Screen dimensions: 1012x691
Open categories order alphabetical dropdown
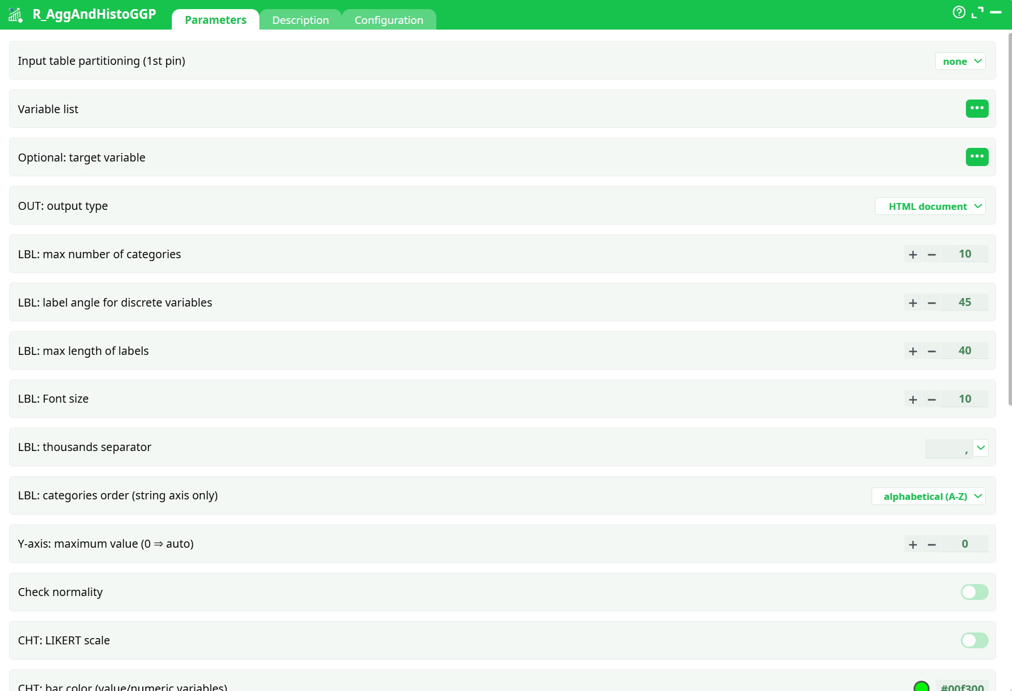tap(928, 496)
